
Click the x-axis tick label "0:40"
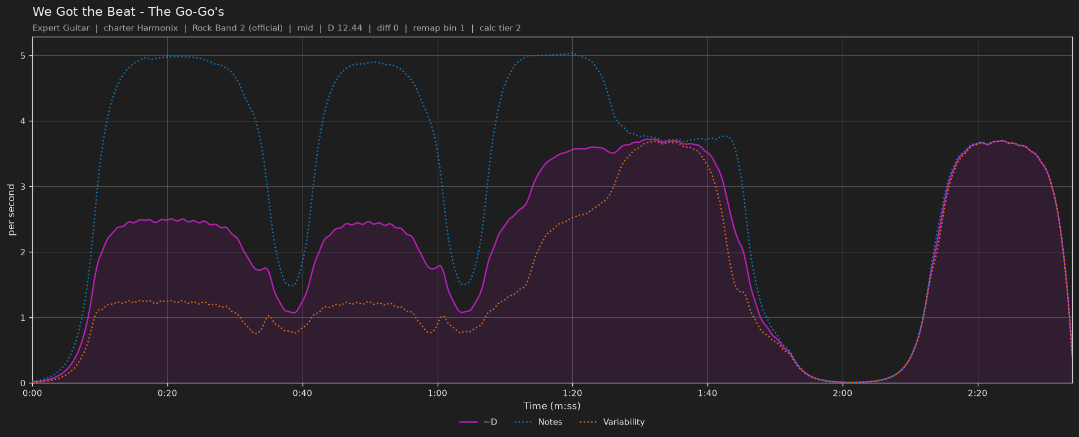click(303, 393)
